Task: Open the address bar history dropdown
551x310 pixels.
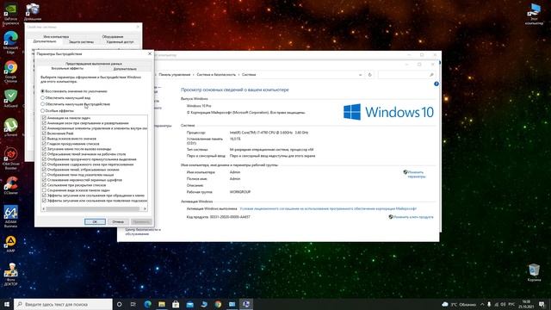Action: [x=360, y=75]
